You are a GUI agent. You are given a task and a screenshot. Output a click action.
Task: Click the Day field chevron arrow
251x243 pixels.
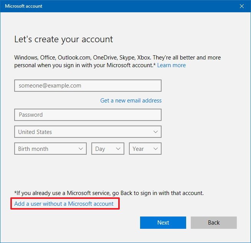coord(118,149)
